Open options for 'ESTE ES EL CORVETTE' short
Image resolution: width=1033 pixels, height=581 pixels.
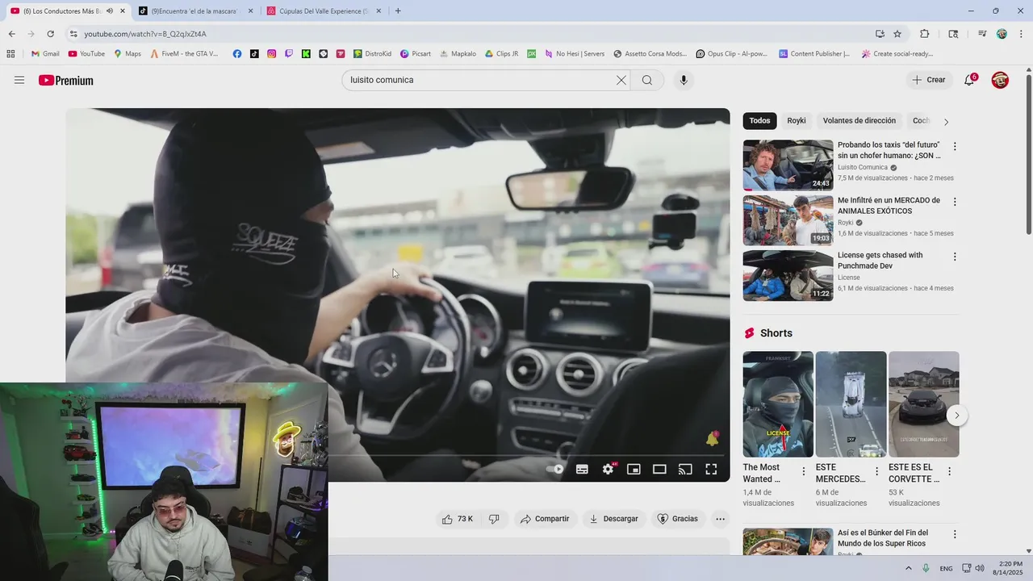coord(949,471)
